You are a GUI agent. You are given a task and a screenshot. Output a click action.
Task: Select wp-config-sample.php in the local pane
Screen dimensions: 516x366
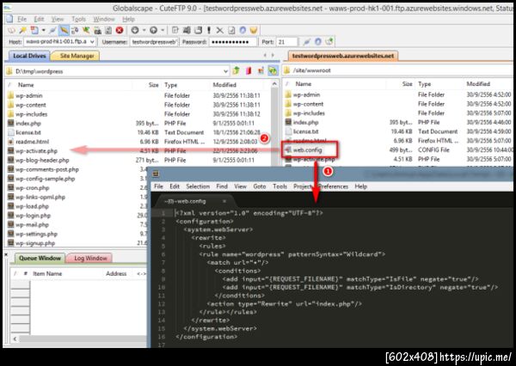point(45,179)
